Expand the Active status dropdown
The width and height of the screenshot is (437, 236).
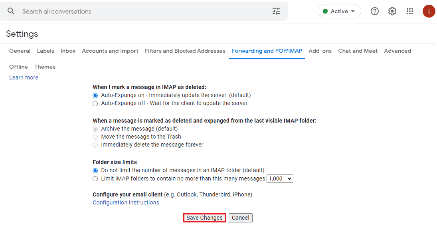tap(339, 11)
